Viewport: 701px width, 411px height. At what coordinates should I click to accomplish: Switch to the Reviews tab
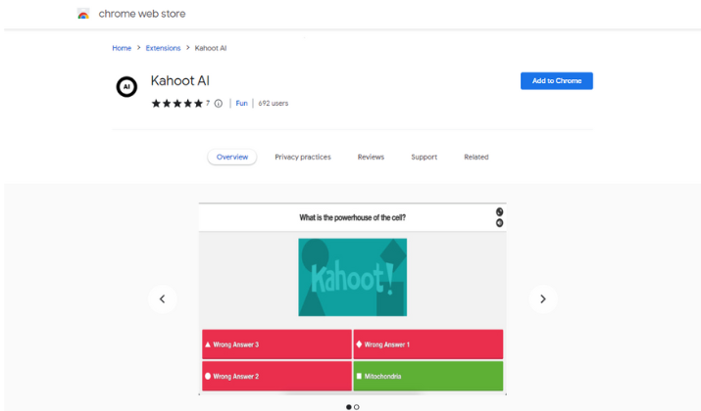coord(371,158)
